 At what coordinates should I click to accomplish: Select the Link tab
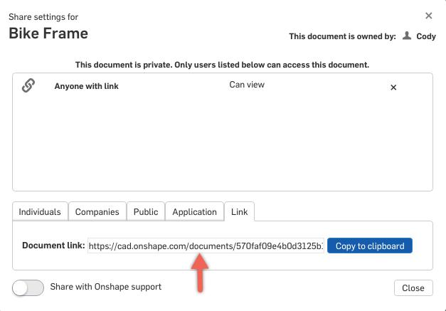click(x=240, y=211)
